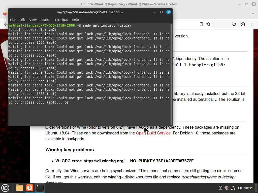Close the Firefox window
Image resolution: width=258 pixels, height=193 pixels.
254,4
